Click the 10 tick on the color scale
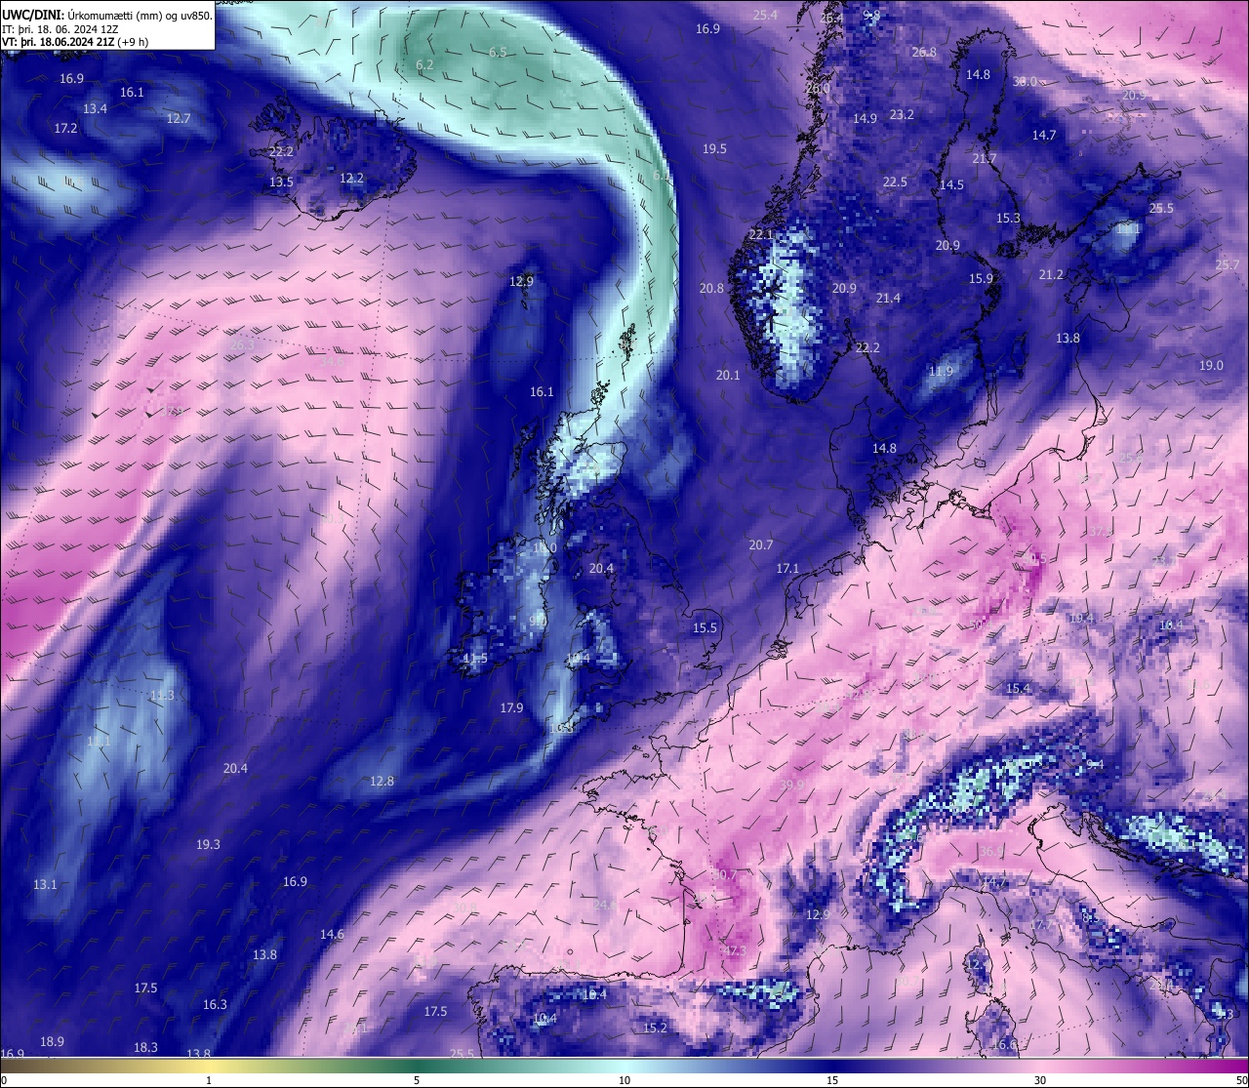This screenshot has width=1249, height=1088. 624,1080
